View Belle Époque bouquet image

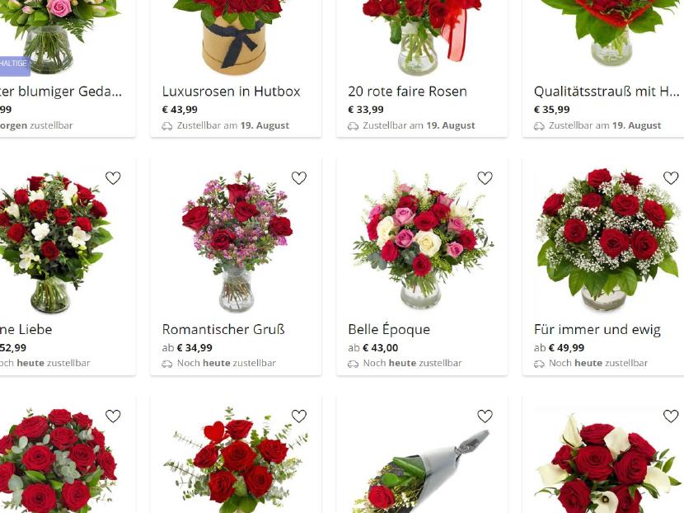(422, 240)
